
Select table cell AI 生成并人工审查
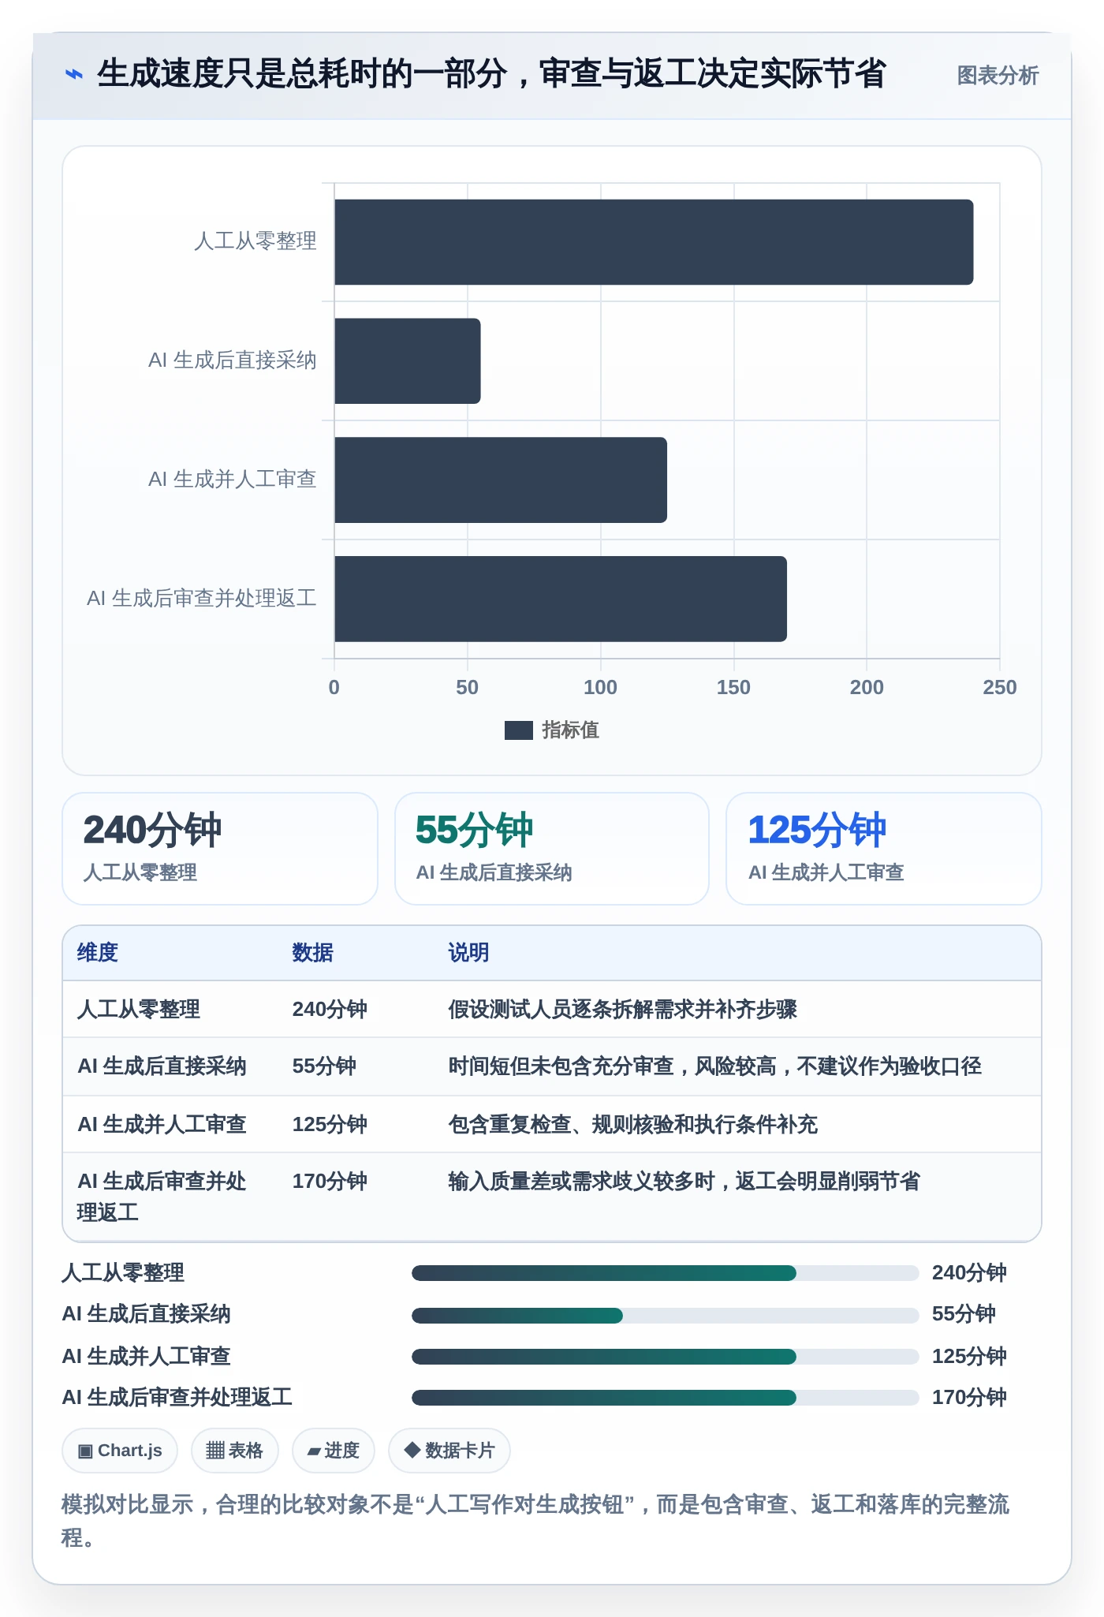click(162, 1125)
